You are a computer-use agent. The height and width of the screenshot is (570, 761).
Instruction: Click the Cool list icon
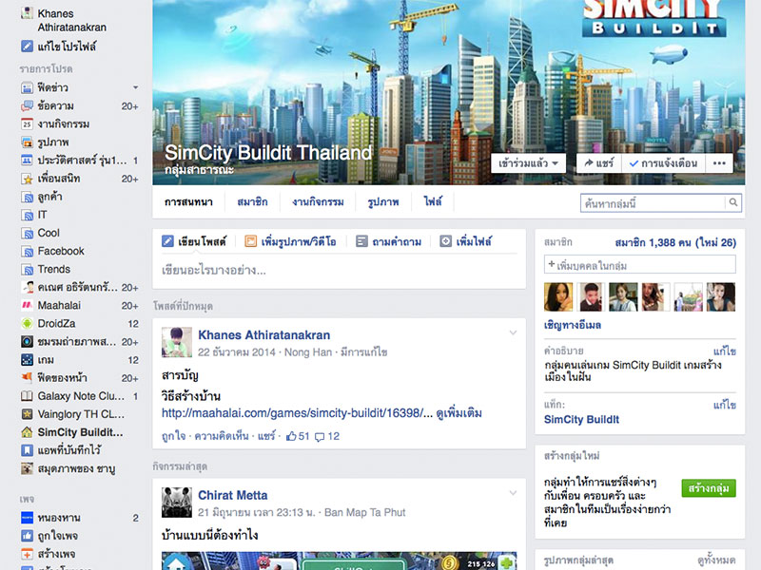27,233
